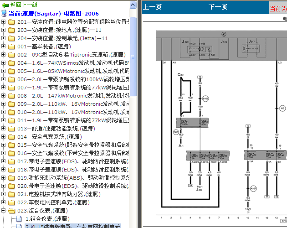
Task: Click open folder icon of 023.组合仪表
Action: point(11,211)
